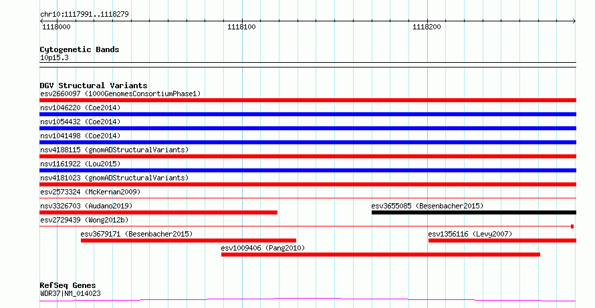The image size is (595, 308).
Task: Select the Cytogenetic Bands track title
Action: 80,49
